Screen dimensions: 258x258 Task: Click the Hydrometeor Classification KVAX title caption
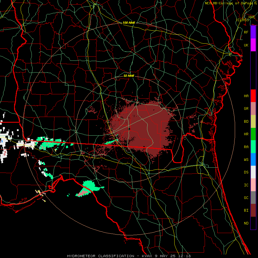(129, 256)
